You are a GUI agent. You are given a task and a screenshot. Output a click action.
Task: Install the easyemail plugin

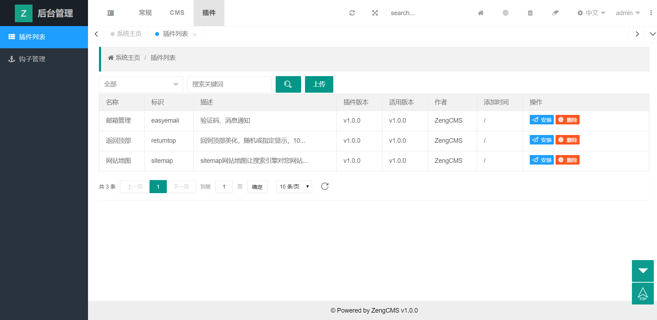click(541, 120)
